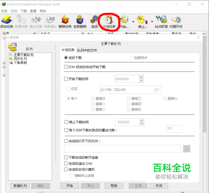Image resolution: width=209 pixels, height=193 pixels.
Task: Open the 查看 menu
Action: 33,11
